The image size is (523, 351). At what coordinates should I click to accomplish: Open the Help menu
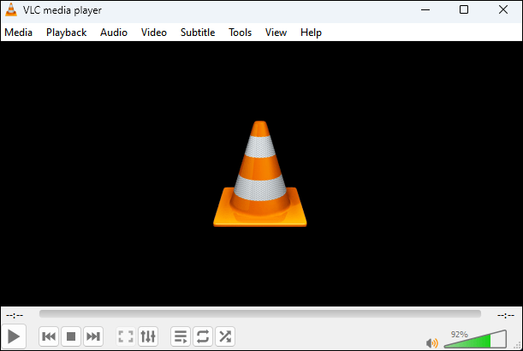click(x=311, y=33)
